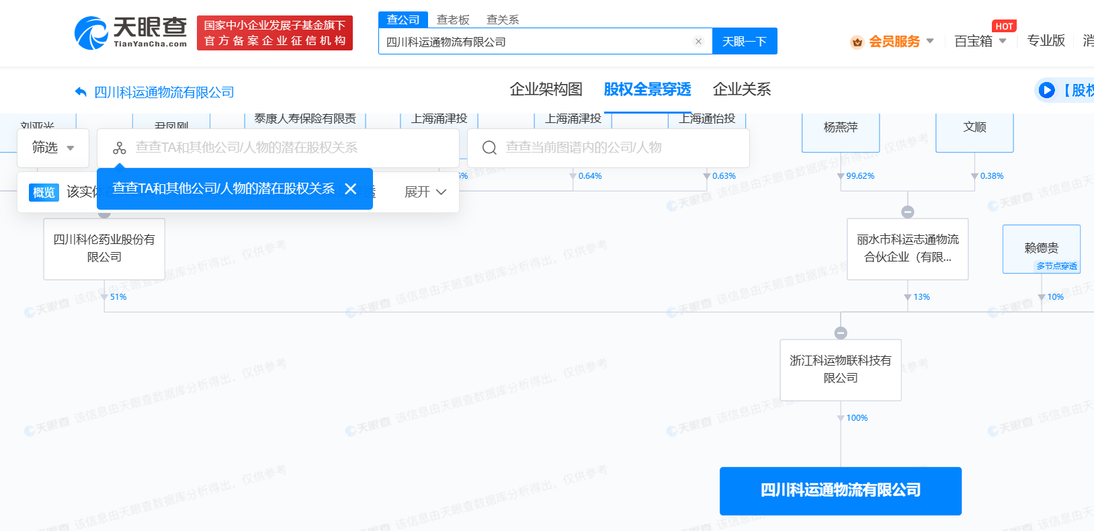Select the 赖德贵 person node
Image resolution: width=1094 pixels, height=531 pixels.
tap(1041, 249)
